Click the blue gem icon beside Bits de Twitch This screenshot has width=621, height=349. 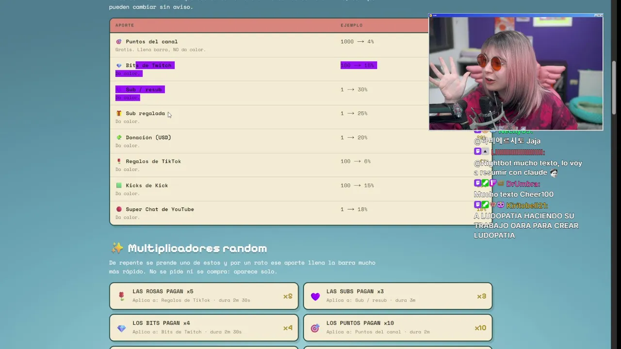[x=119, y=65]
